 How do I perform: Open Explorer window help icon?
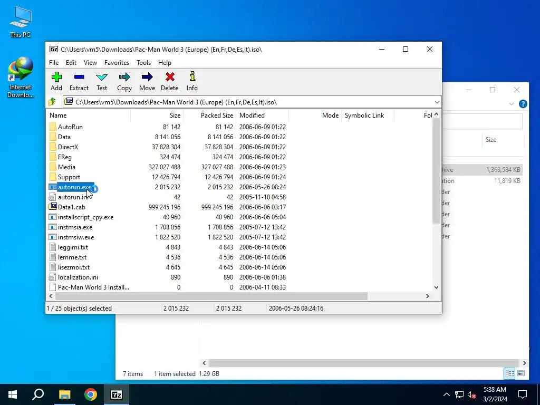(x=523, y=104)
